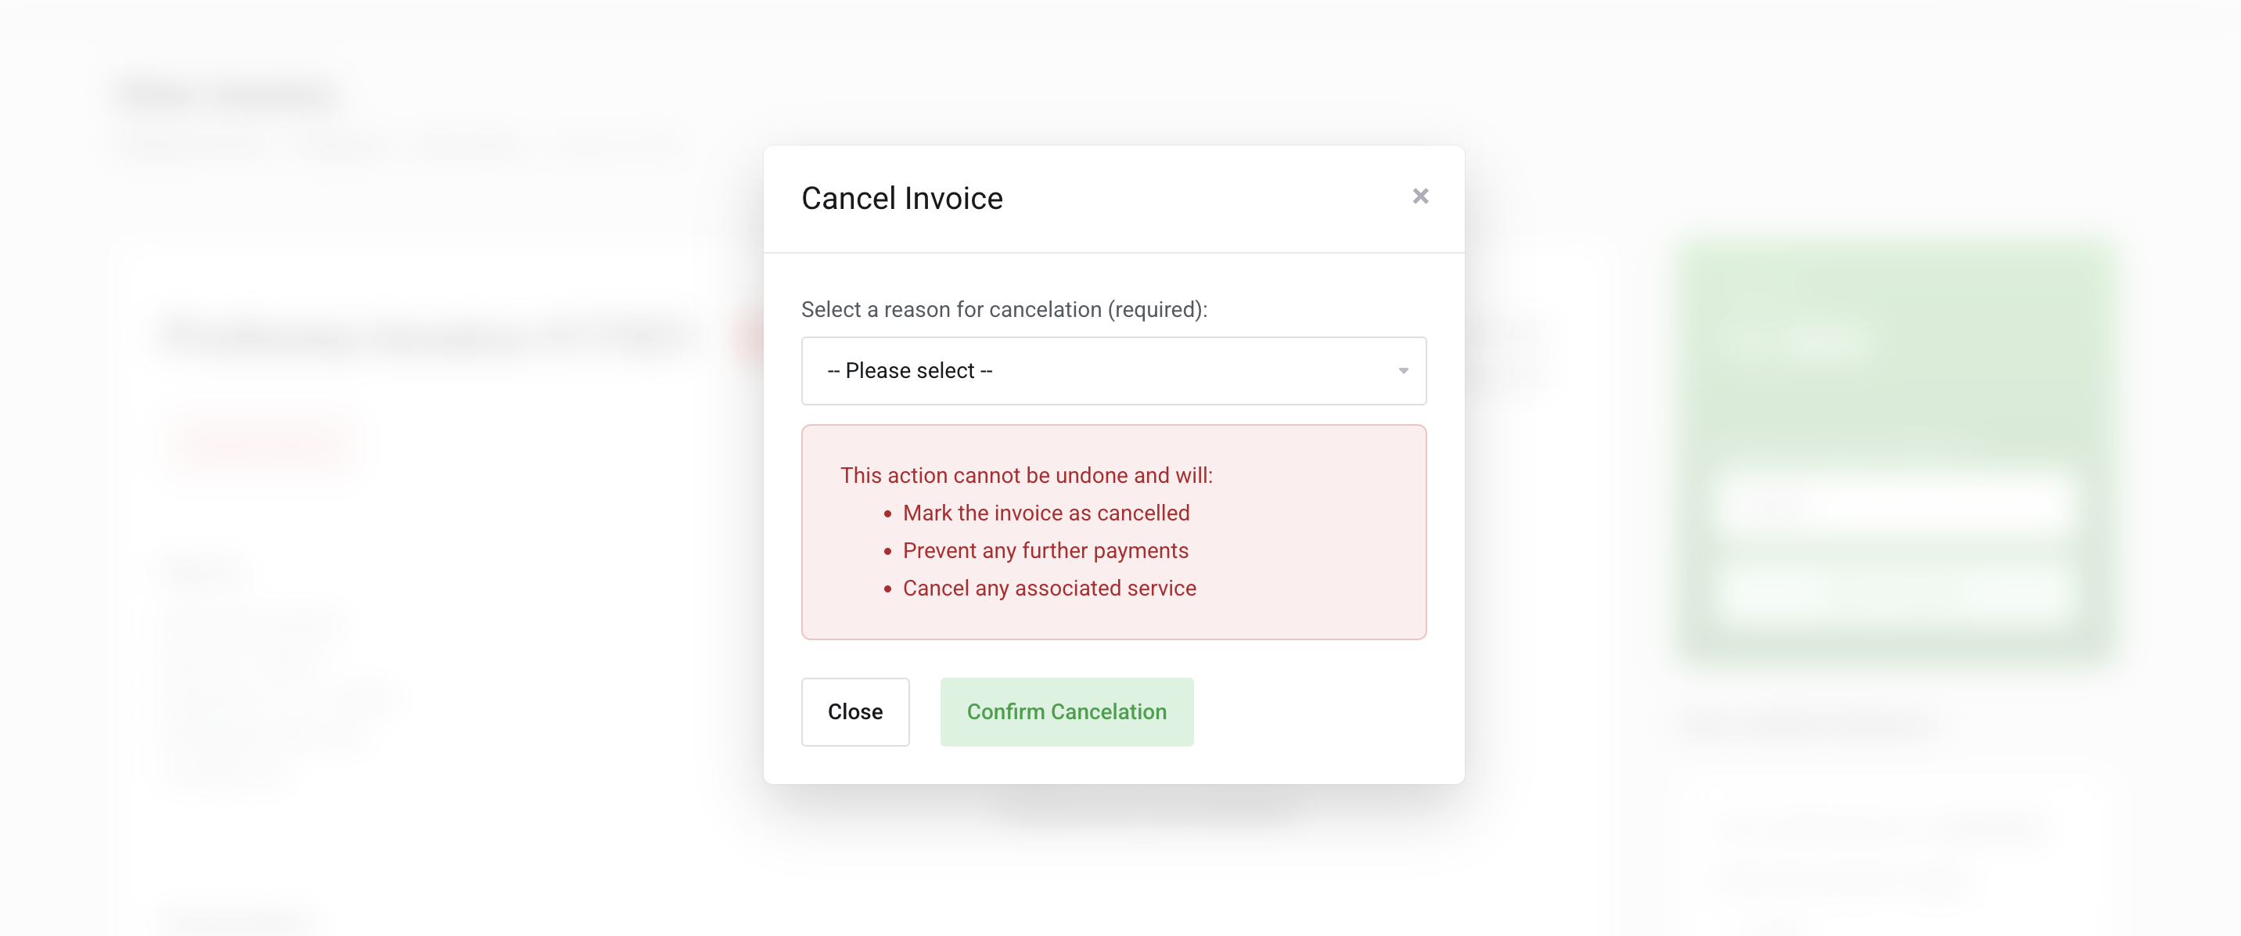This screenshot has height=936, width=2241.
Task: Click the Confirm Cancelation button
Action: (1066, 711)
